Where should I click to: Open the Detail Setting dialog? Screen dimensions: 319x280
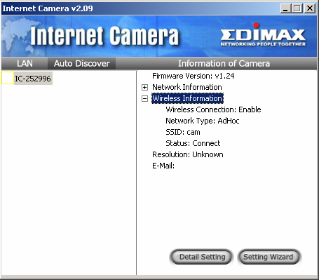tap(202, 257)
